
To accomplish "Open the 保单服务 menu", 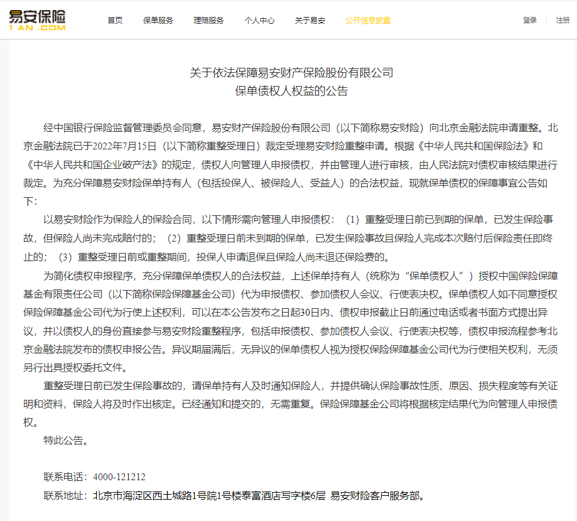I will [x=158, y=20].
